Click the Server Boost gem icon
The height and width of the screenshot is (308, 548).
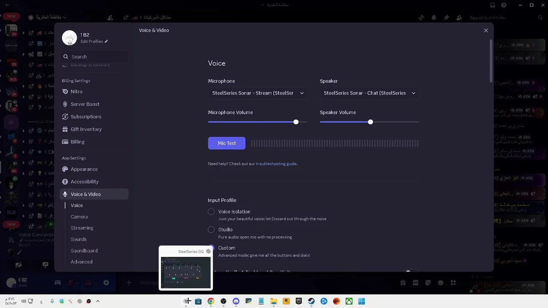pyautogui.click(x=65, y=104)
